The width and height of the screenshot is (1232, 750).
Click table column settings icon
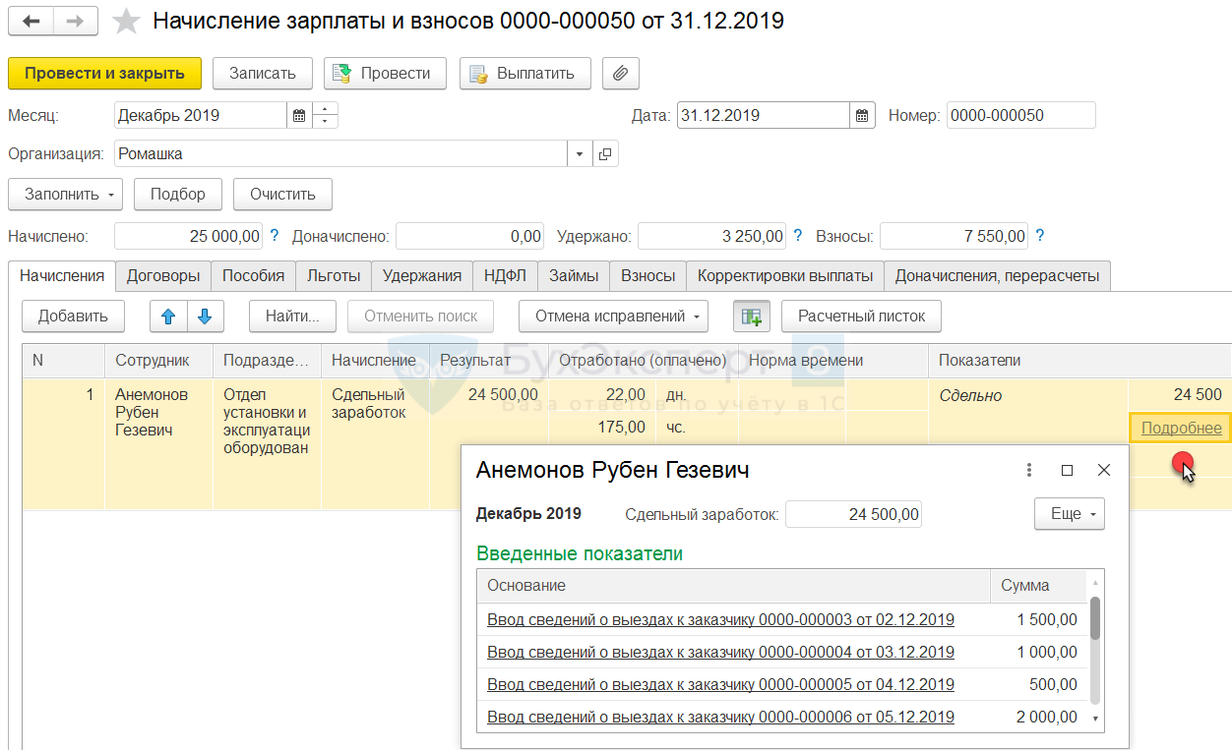pyautogui.click(x=751, y=317)
